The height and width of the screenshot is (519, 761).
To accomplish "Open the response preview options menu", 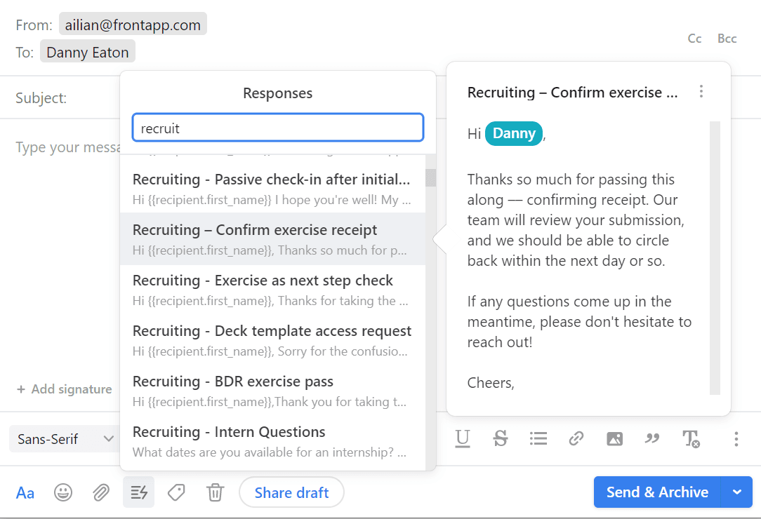I will (701, 91).
